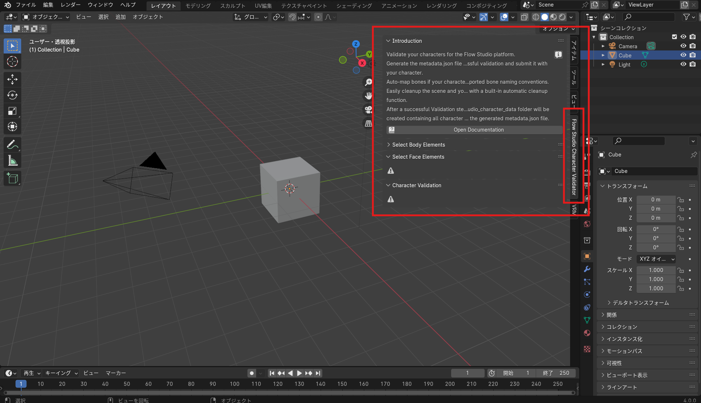Select the Cursor tool in left toolbar
The height and width of the screenshot is (403, 701).
pyautogui.click(x=12, y=62)
